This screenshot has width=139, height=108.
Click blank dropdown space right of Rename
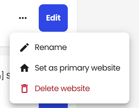[98, 47]
